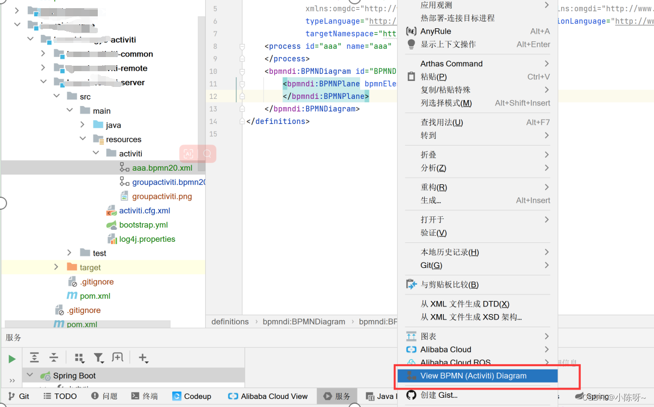Open the Codeup tool window
654x407 pixels.
tap(192, 396)
